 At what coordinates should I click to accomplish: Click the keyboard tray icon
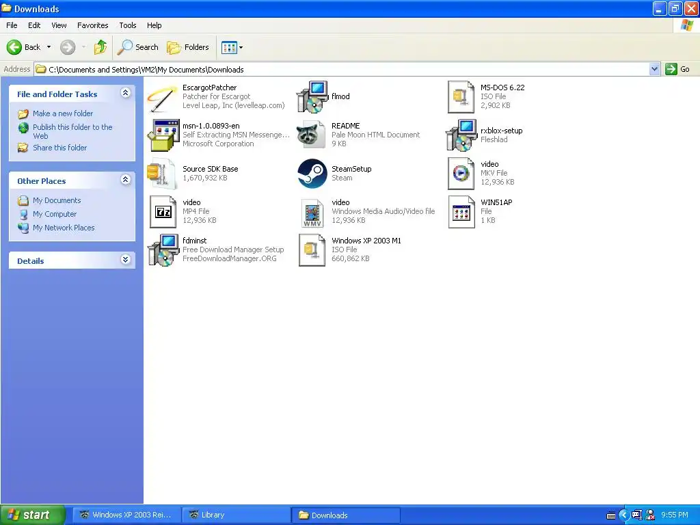point(611,515)
